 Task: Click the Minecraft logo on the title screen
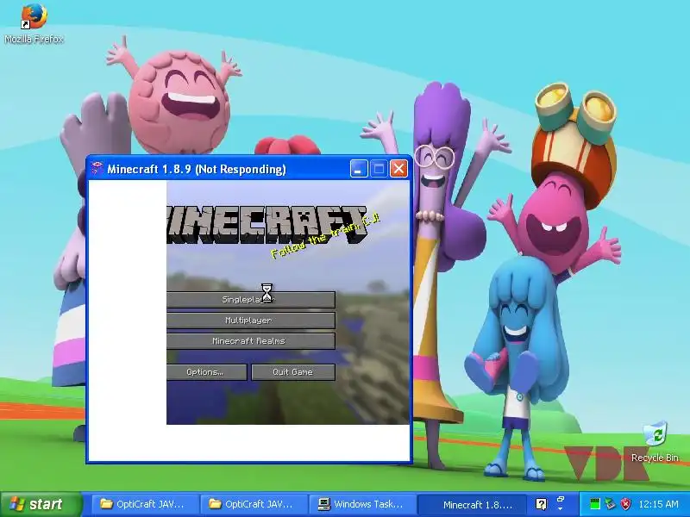click(x=267, y=224)
